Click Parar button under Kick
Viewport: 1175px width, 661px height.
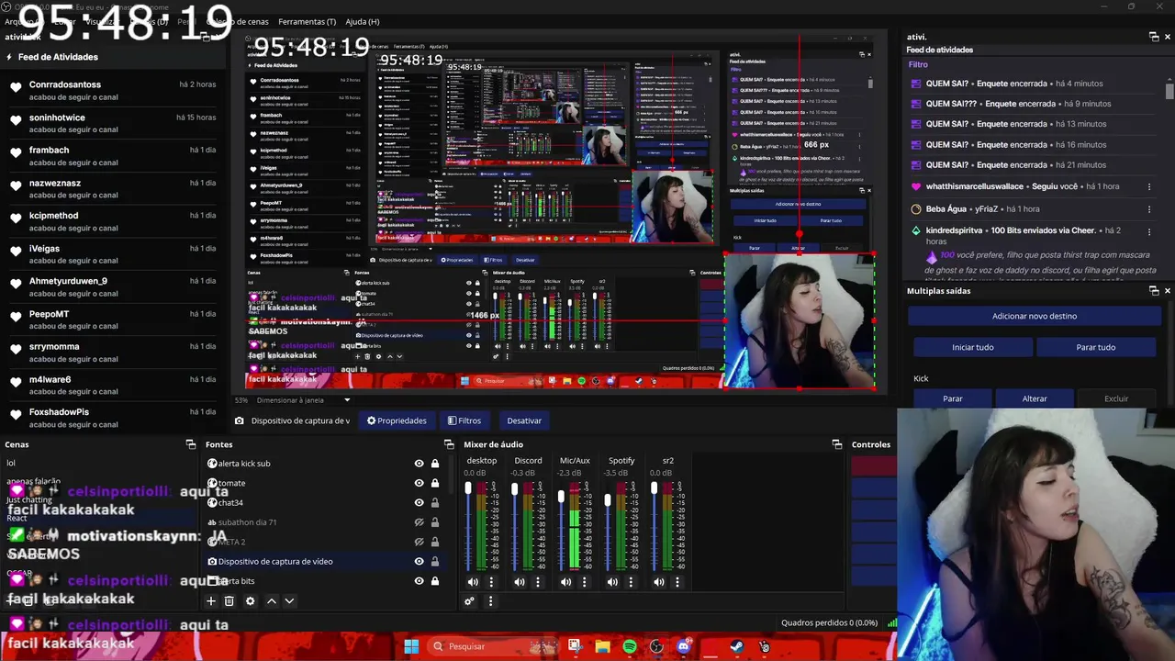[x=953, y=398]
